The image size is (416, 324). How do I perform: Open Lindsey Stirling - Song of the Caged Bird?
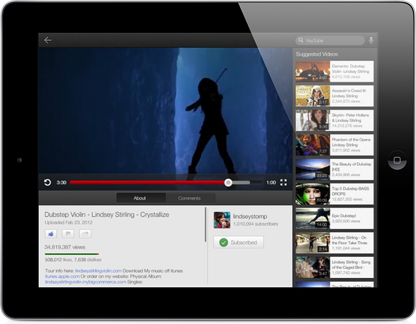coord(334,267)
